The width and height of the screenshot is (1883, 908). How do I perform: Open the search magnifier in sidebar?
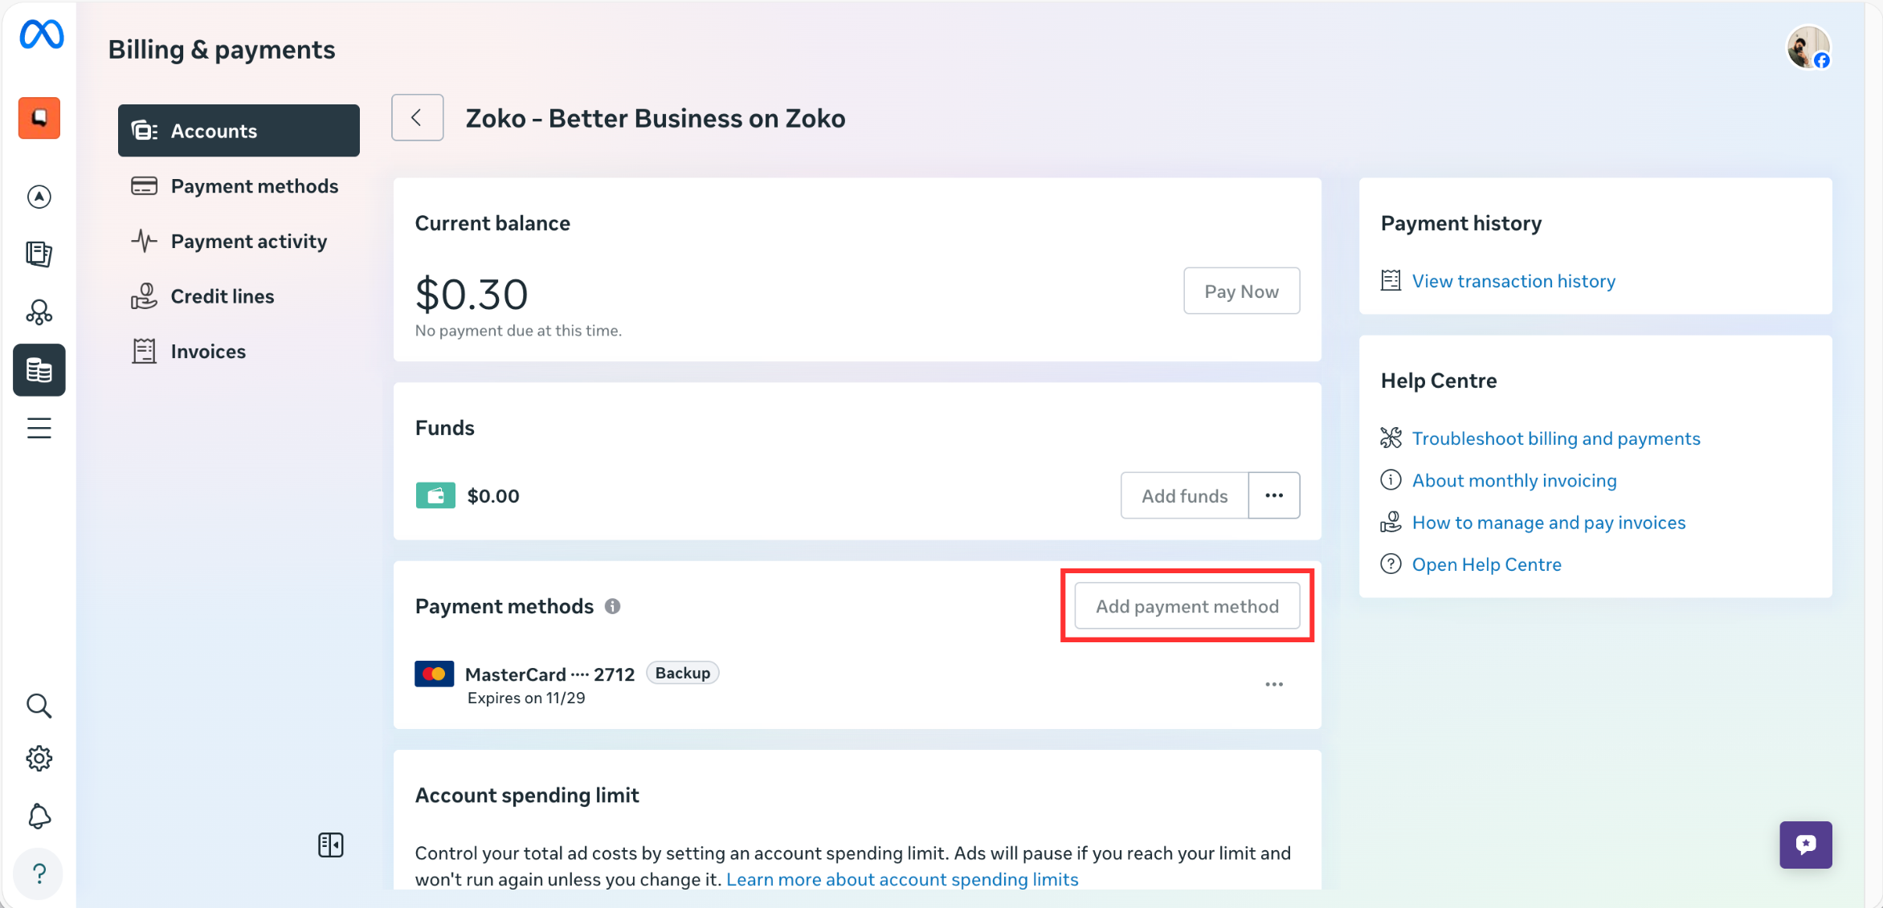(39, 706)
